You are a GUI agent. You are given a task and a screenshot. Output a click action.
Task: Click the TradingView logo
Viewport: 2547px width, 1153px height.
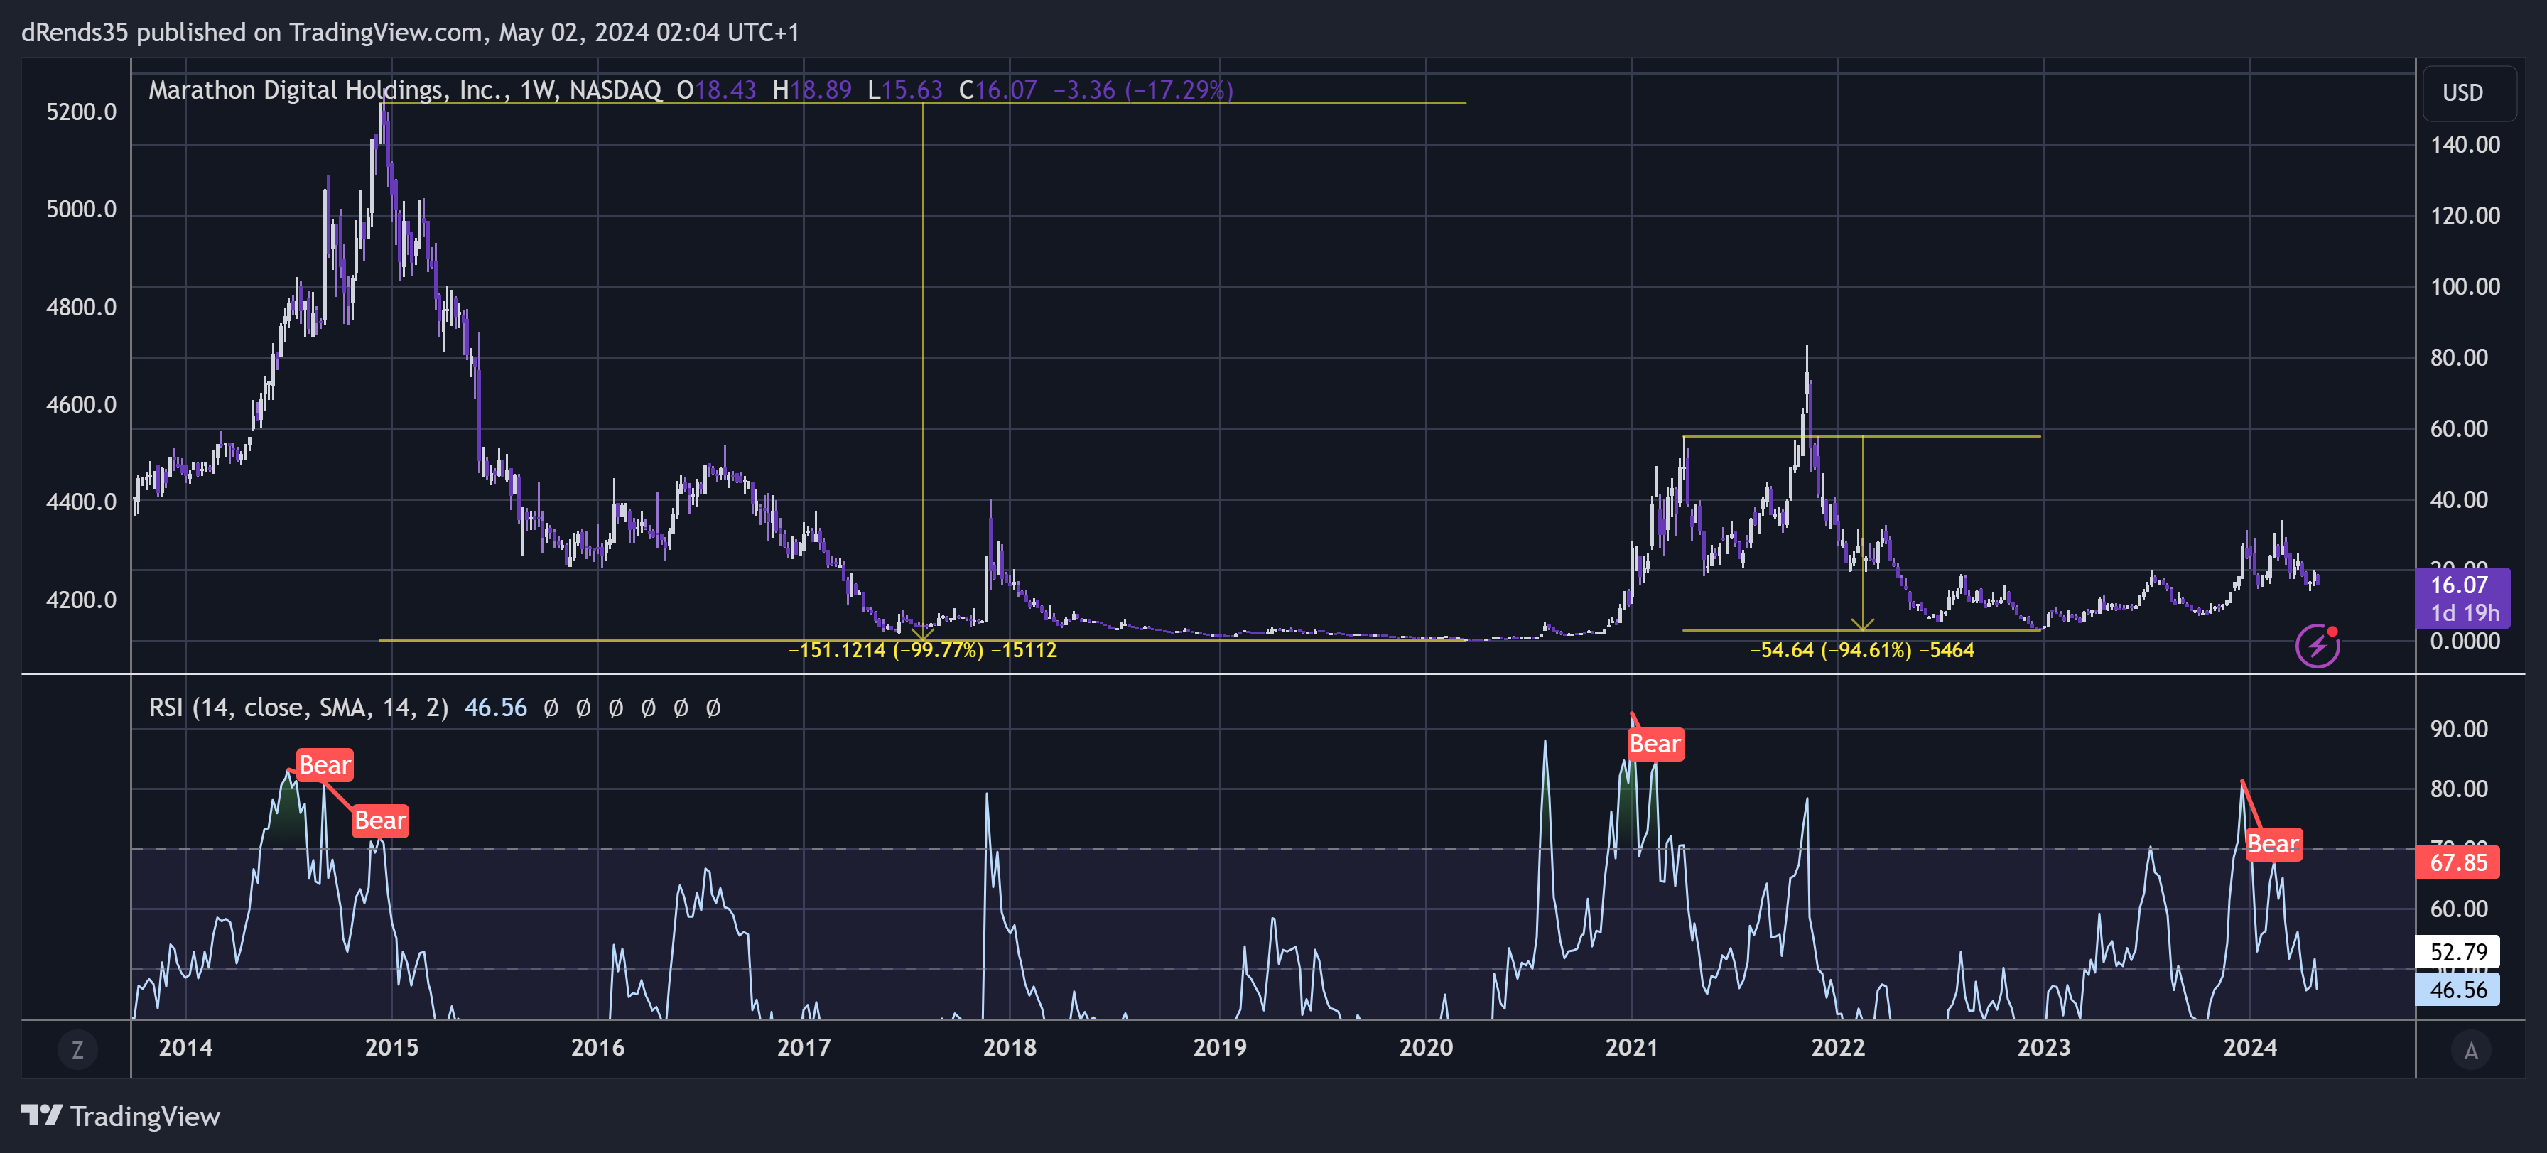pyautogui.click(x=121, y=1116)
